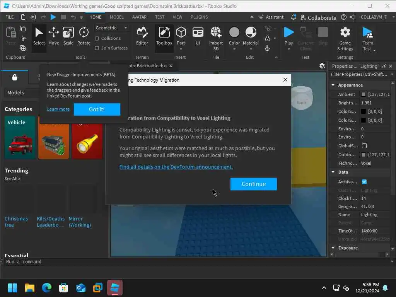The width and height of the screenshot is (396, 297).
Task: Open the Terrain Editor
Action: pos(142,36)
